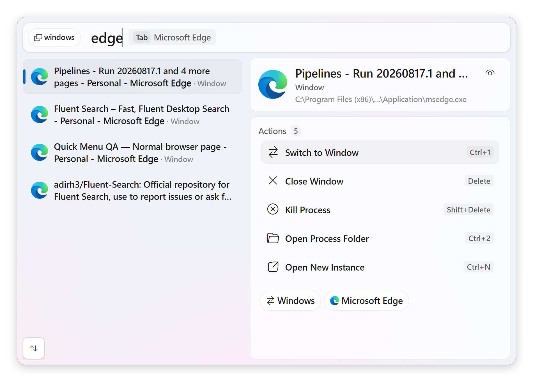Accept the Tab Microsoft Edge suggestion
Viewport: 533px width, 382px height.
172,37
